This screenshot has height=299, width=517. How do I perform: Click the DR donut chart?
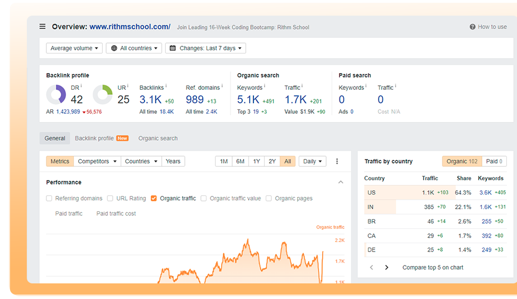56,94
